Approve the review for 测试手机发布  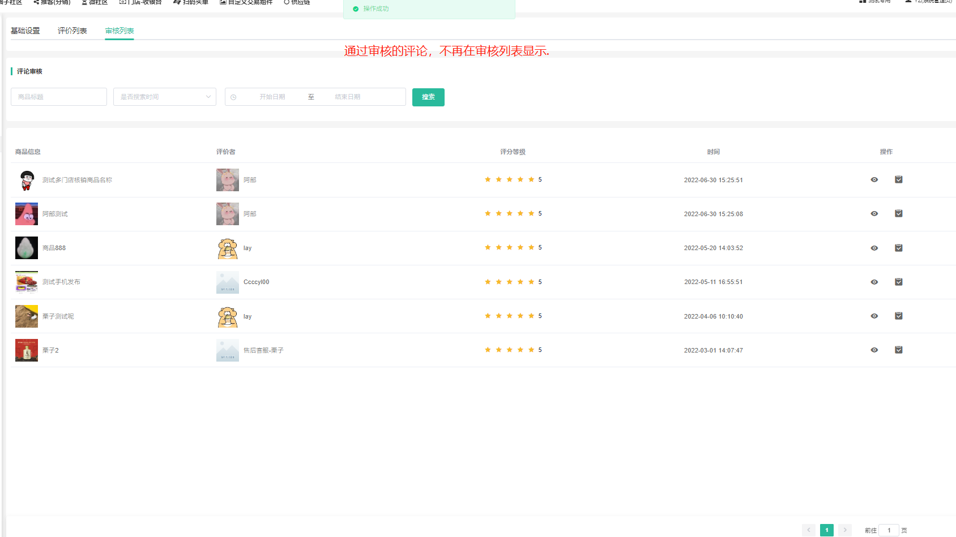898,282
